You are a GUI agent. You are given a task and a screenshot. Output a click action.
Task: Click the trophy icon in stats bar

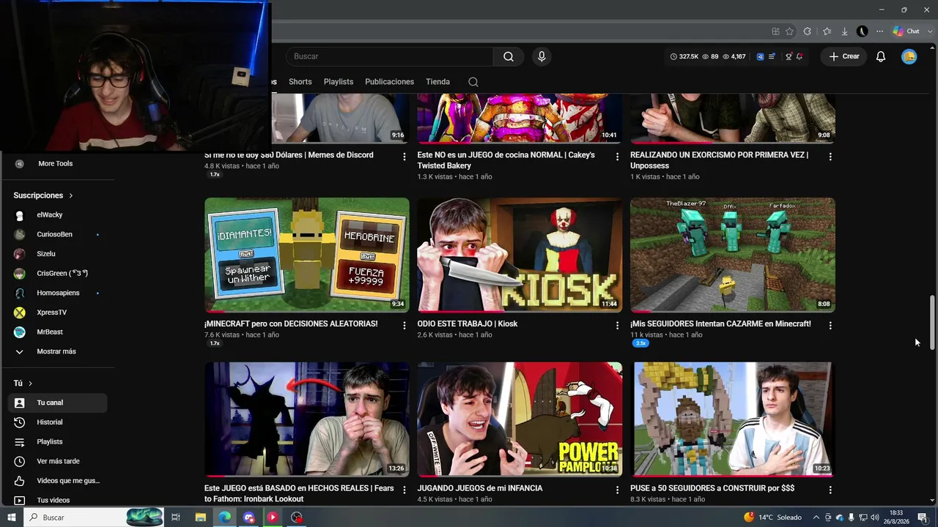click(x=789, y=56)
